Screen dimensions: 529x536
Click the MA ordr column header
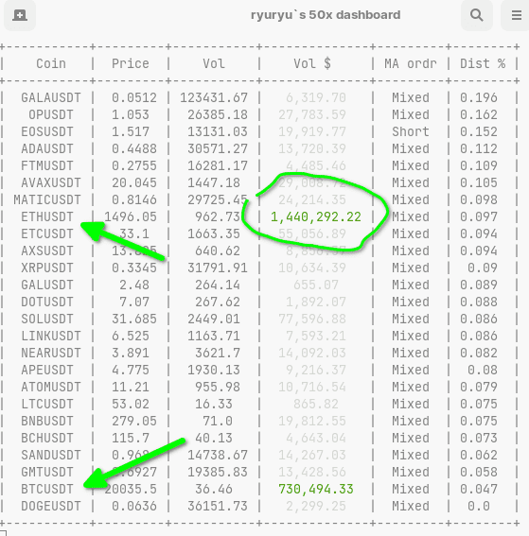click(411, 63)
